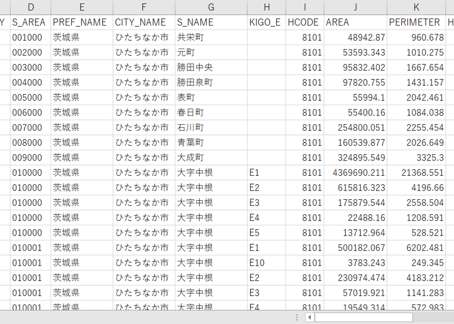Select column F header
The width and height of the screenshot is (454, 324).
[x=144, y=7]
